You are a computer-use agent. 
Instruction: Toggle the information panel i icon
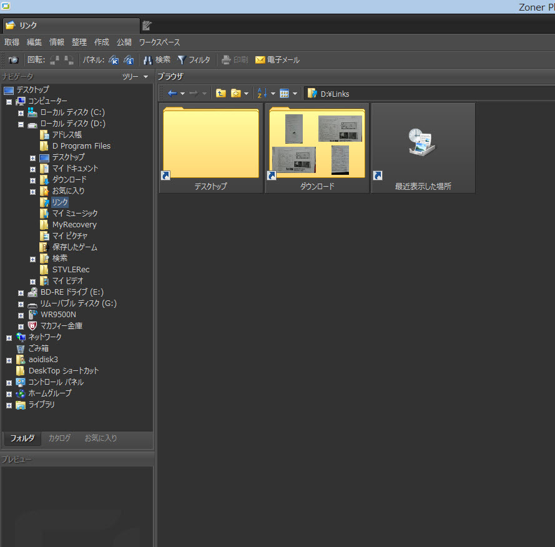point(129,60)
